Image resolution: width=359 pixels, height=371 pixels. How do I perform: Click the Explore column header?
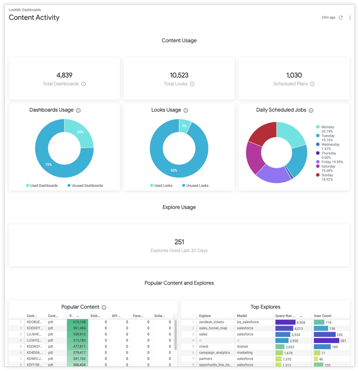click(205, 316)
